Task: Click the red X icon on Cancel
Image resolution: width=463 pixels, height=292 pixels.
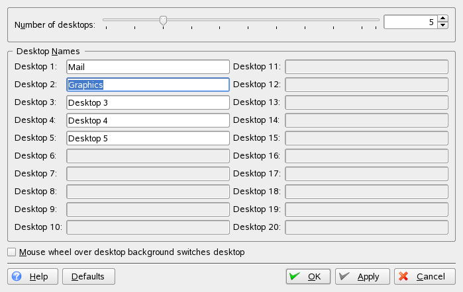Action: coord(403,276)
